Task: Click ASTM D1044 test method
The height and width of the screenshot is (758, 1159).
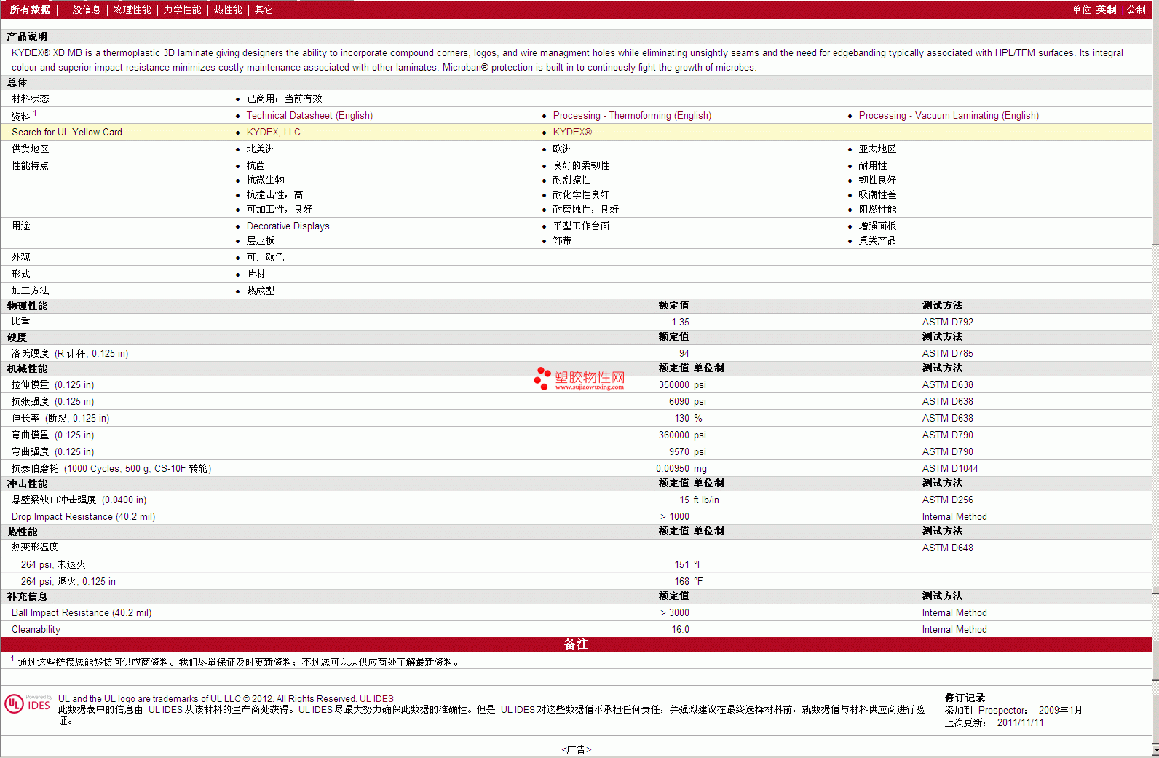Action: tap(950, 469)
